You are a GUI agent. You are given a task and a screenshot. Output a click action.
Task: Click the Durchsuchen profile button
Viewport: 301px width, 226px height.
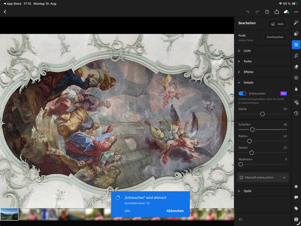[x=275, y=37]
